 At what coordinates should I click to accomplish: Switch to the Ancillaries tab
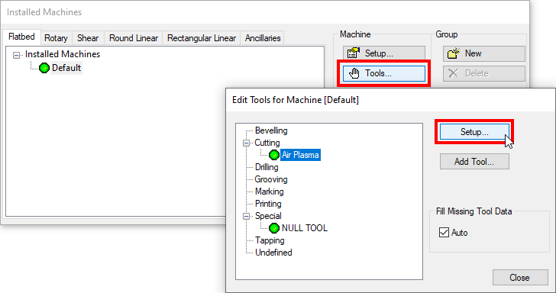pyautogui.click(x=263, y=38)
